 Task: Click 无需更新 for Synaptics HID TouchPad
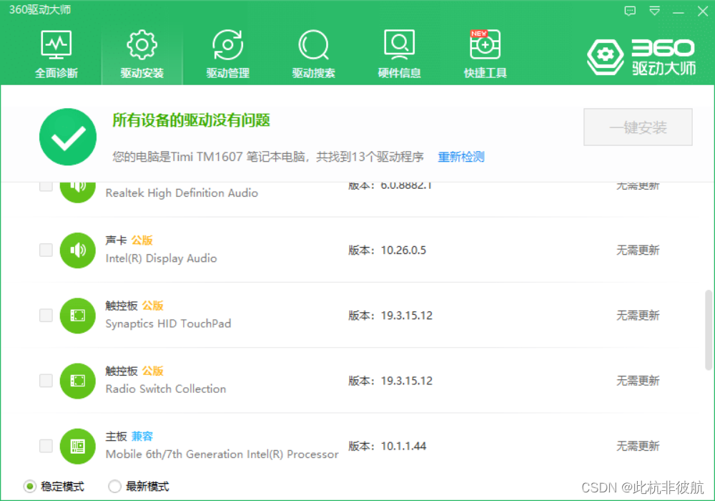[x=638, y=316]
